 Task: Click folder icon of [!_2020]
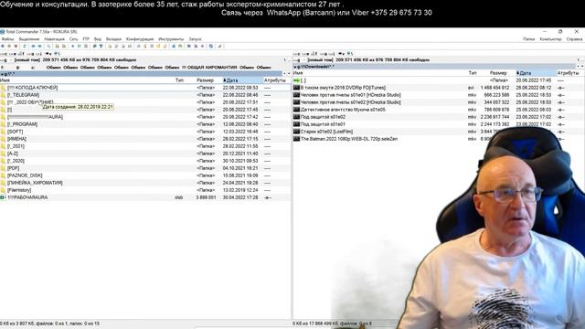[4, 161]
